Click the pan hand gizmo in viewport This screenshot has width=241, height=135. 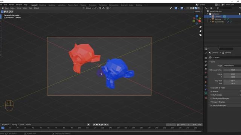pos(200,31)
